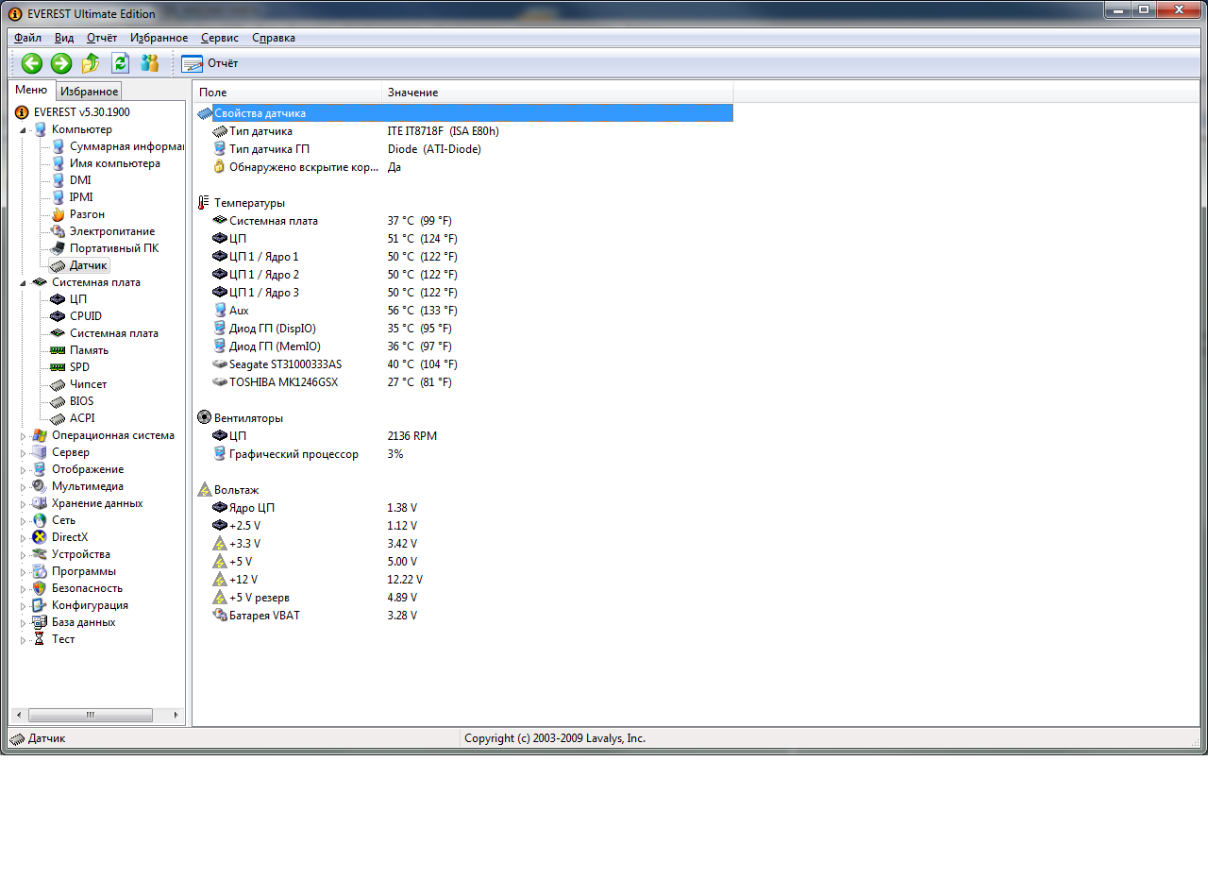The height and width of the screenshot is (879, 1208).
Task: Click the Refresh toolbar icon
Action: pyautogui.click(x=120, y=63)
